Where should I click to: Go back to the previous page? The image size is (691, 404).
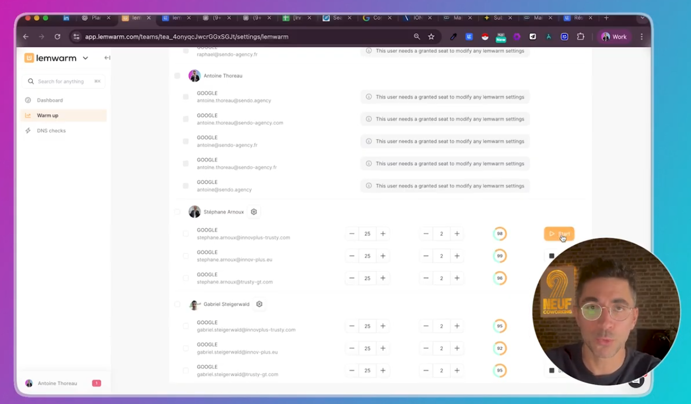pos(26,36)
